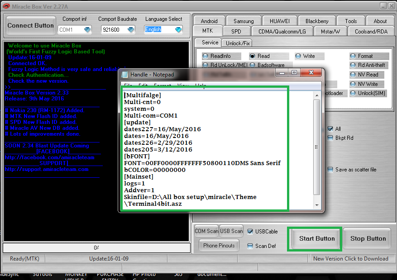This screenshot has width=397, height=280.
Task: Click "# Nokia 230 (RM-1172) Added." log line
Action: (44, 110)
